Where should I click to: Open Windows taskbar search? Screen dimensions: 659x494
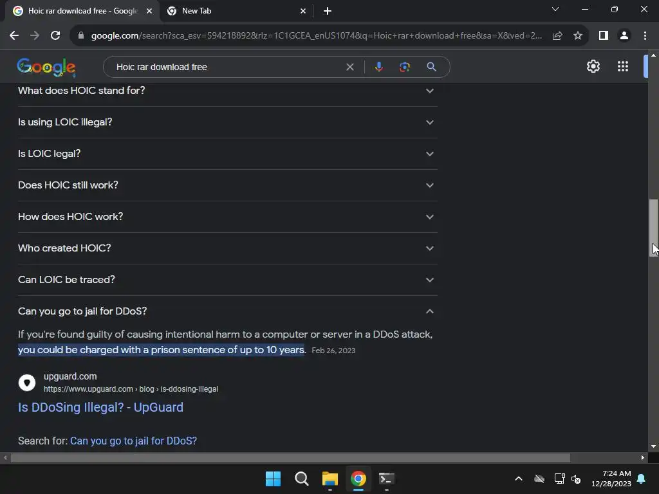pos(301,479)
